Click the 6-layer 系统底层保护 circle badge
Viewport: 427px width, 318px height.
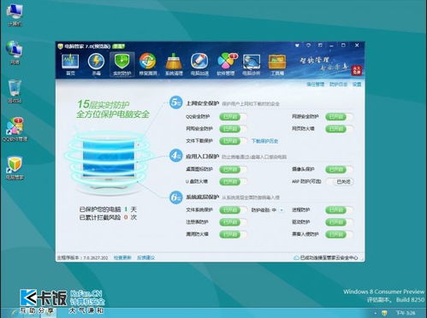pos(175,197)
